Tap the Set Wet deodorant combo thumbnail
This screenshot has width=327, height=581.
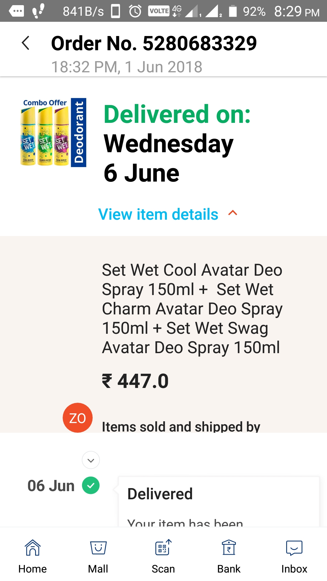coord(53,133)
